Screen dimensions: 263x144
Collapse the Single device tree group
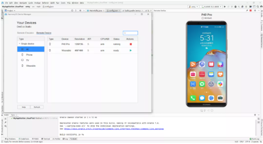tap(19, 44)
